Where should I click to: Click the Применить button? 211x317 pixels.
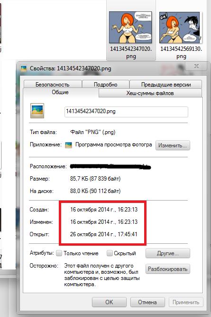[x=186, y=302]
